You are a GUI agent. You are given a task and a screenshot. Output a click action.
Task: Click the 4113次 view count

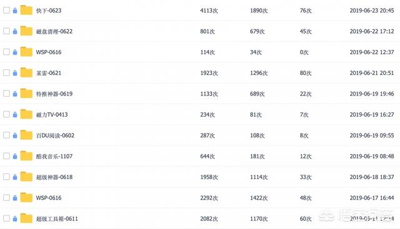point(209,11)
